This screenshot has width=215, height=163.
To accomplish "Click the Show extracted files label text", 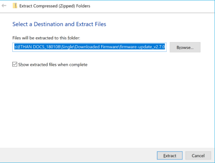I will click(53, 64).
